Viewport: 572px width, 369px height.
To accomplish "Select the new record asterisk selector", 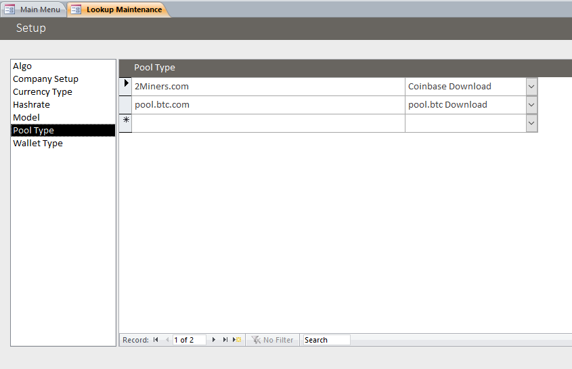I will tap(125, 123).
